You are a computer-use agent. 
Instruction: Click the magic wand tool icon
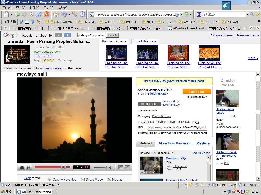tap(75, 14)
